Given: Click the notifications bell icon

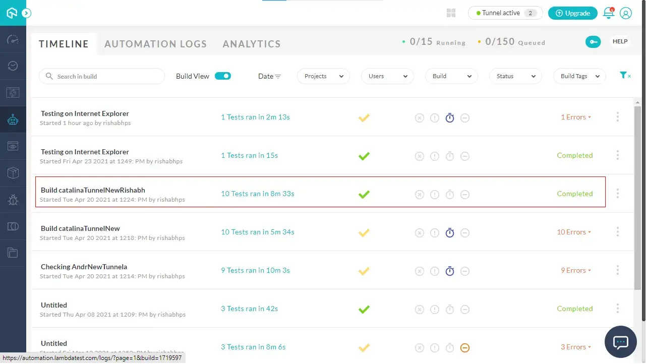Looking at the screenshot, I should point(609,13).
